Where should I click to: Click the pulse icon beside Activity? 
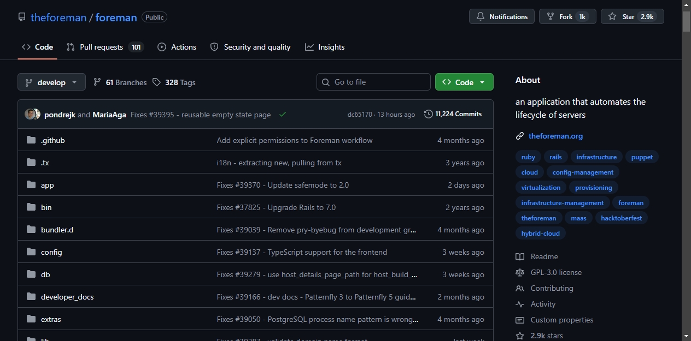pyautogui.click(x=520, y=304)
